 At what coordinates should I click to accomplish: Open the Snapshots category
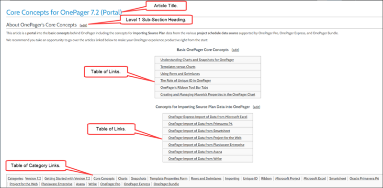point(138,179)
